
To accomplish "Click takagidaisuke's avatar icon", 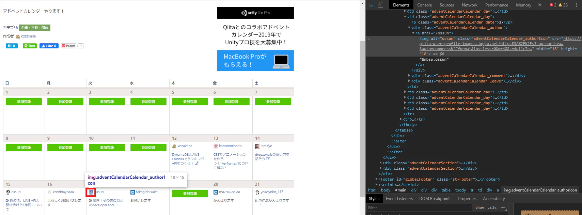I will coord(133,192).
